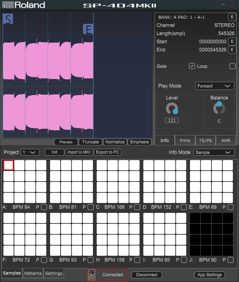Toggle the P checkbox for bank B
The width and height of the screenshot is (239, 282).
coord(91,207)
